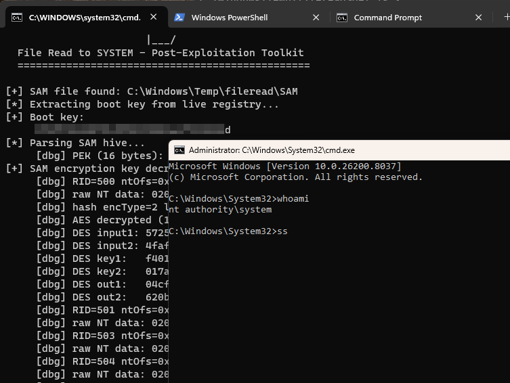Click the '[dbg] PEK (16 bytes):' line
510x383 pixels.
[100, 156]
